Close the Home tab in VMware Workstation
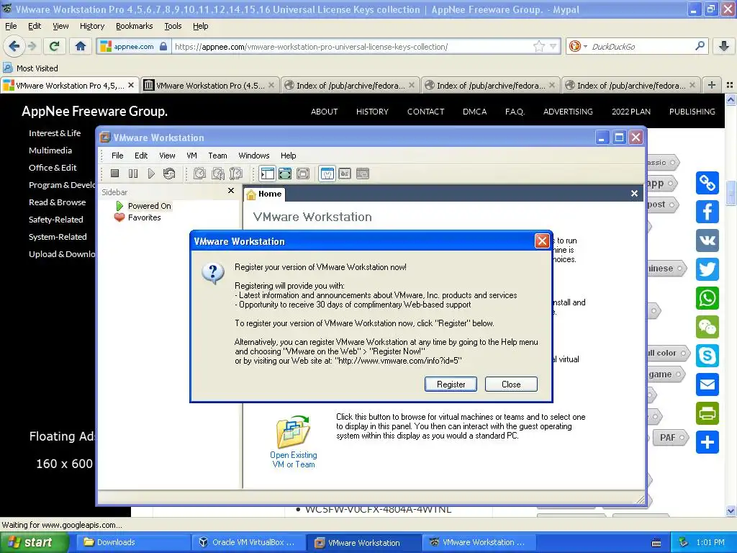The height and width of the screenshot is (553, 737). tap(634, 193)
